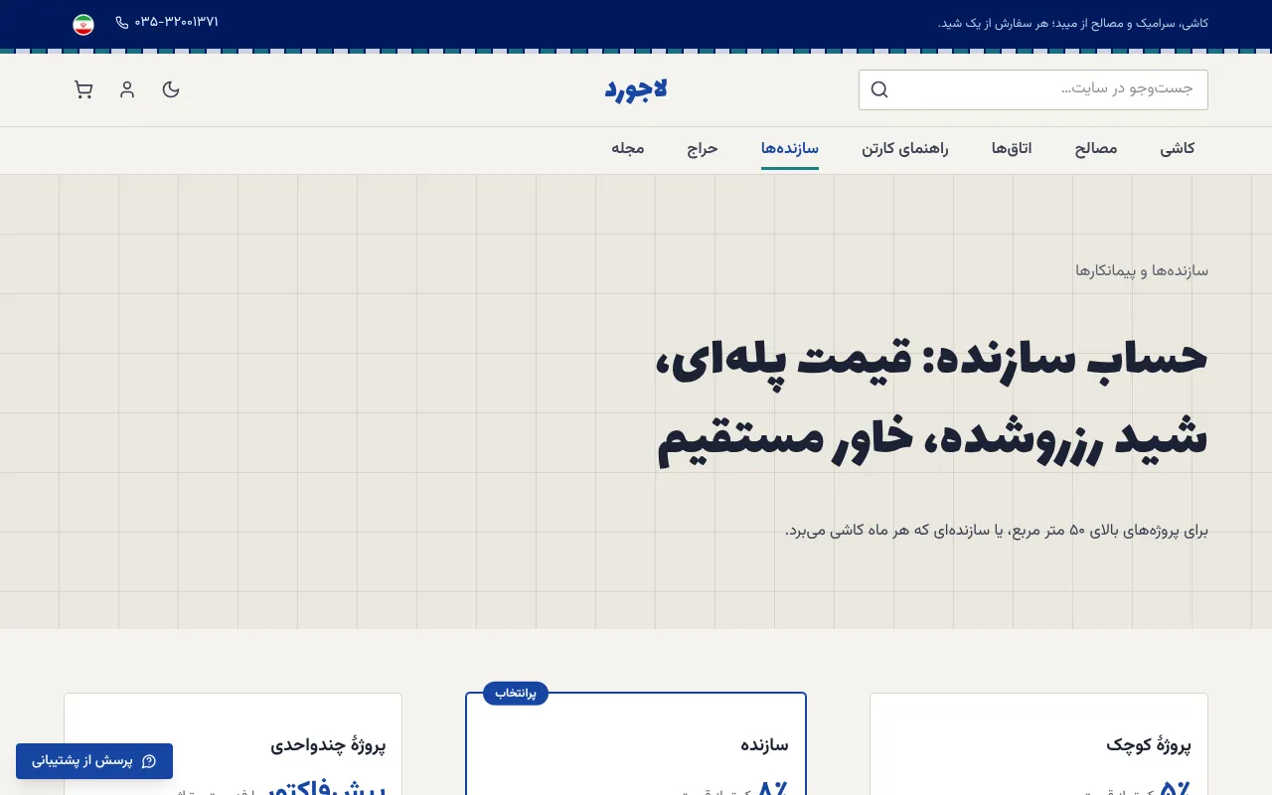1272x795 pixels.
Task: Click the پروژهٔ چندواحدی plan card title
Action: (x=328, y=744)
